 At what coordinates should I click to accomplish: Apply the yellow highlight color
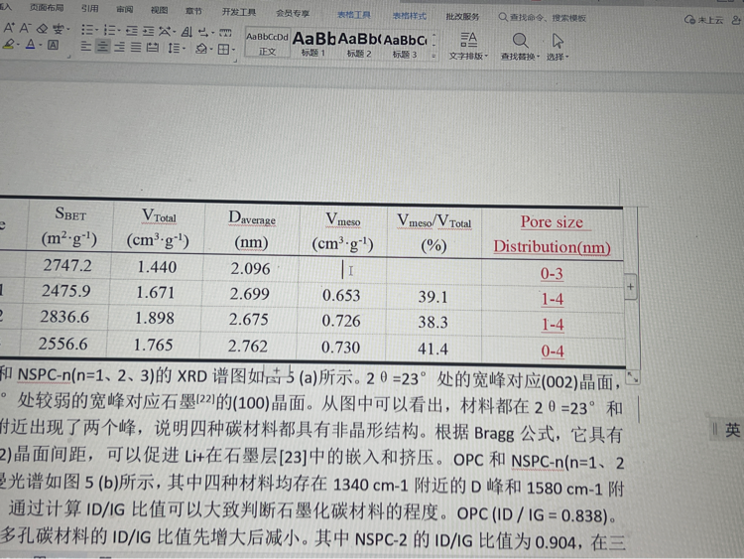tap(9, 44)
